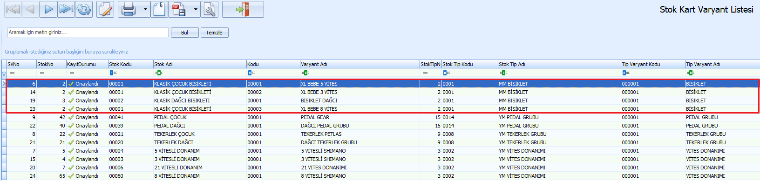Go to the first record

click(13, 9)
